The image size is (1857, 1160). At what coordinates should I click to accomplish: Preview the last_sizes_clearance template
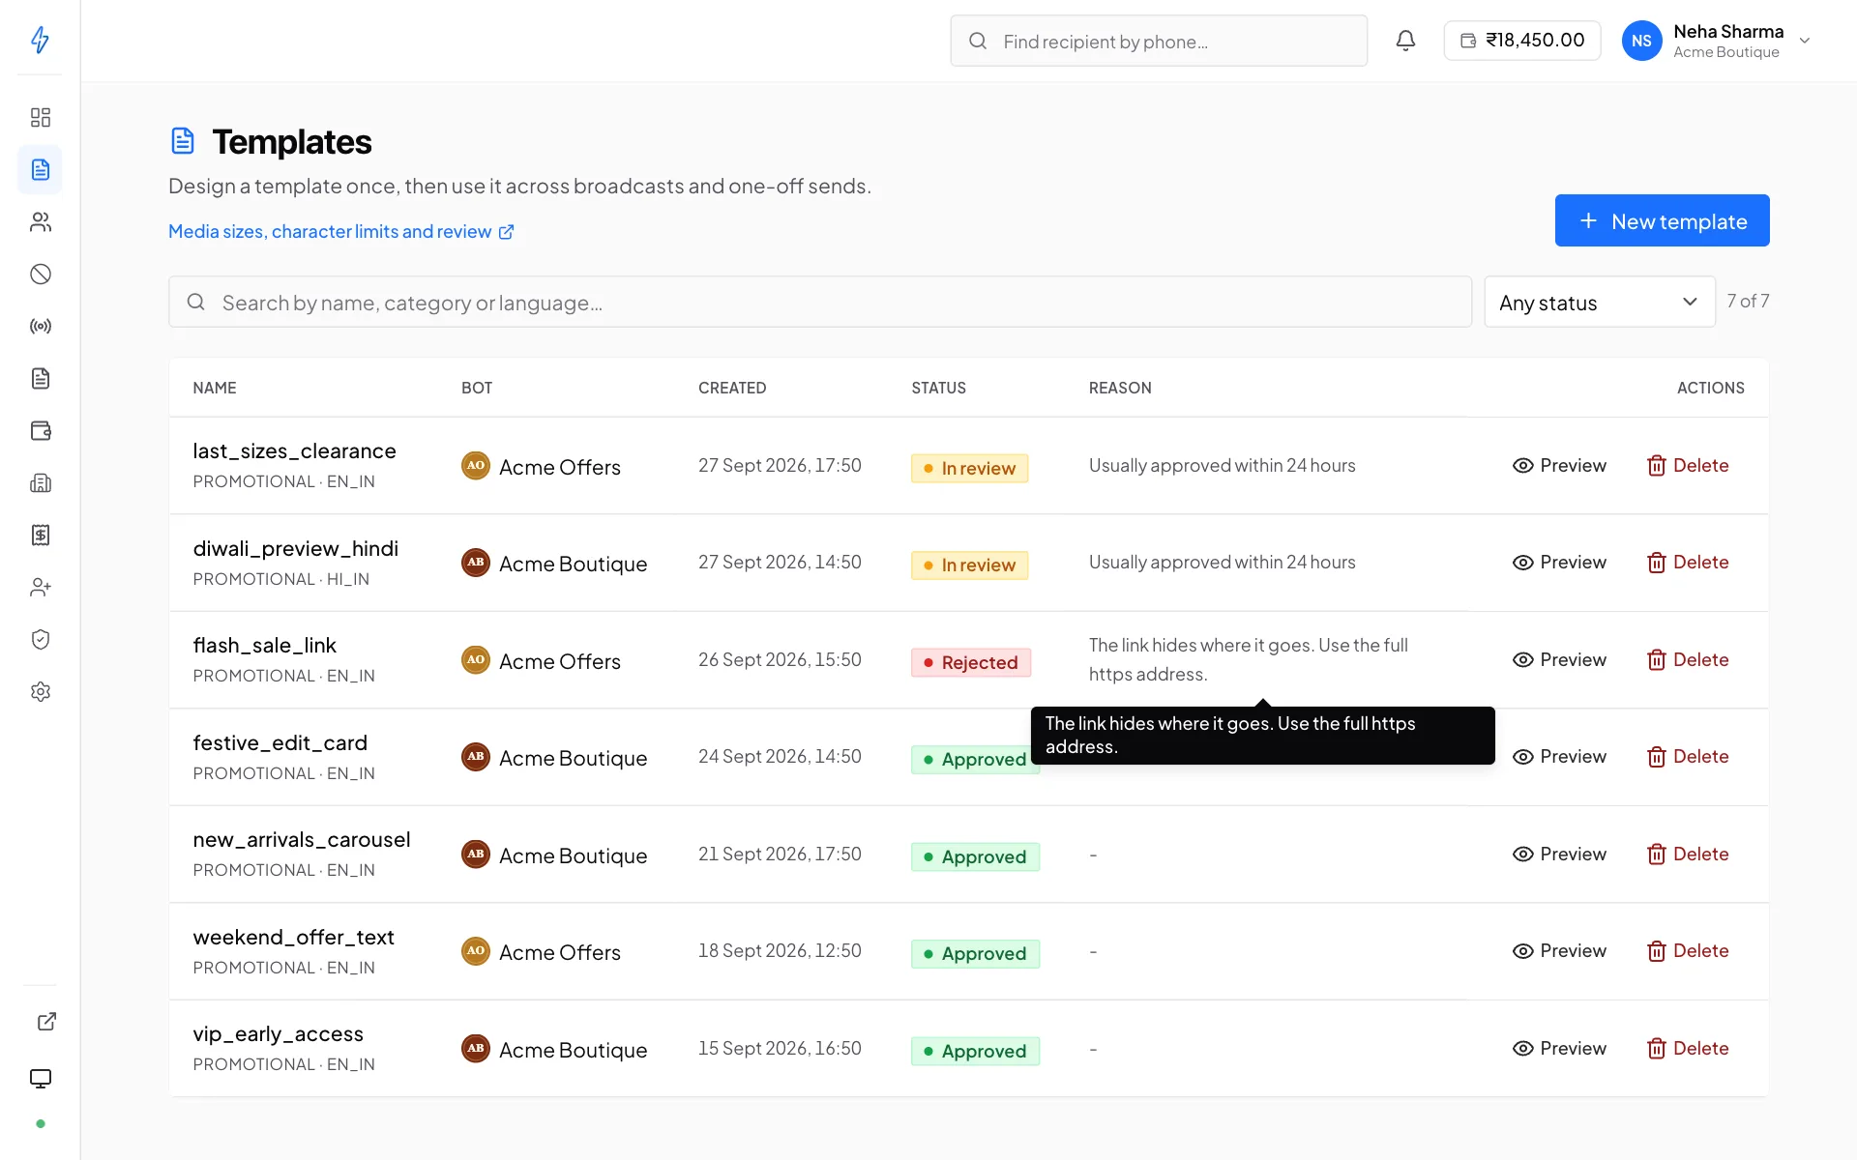(x=1559, y=466)
